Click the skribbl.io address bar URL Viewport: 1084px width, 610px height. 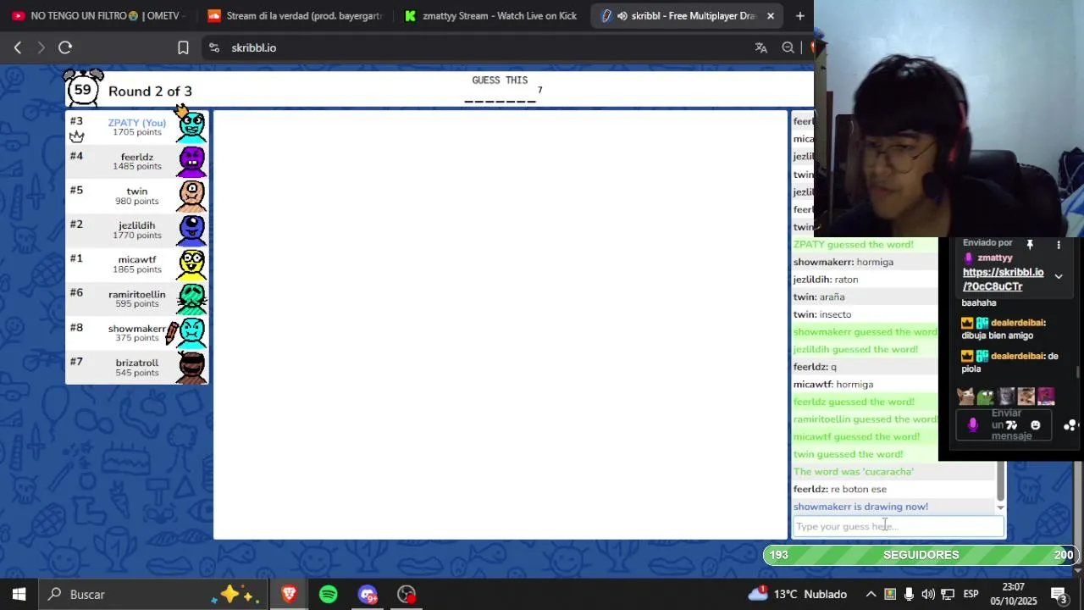pos(254,48)
